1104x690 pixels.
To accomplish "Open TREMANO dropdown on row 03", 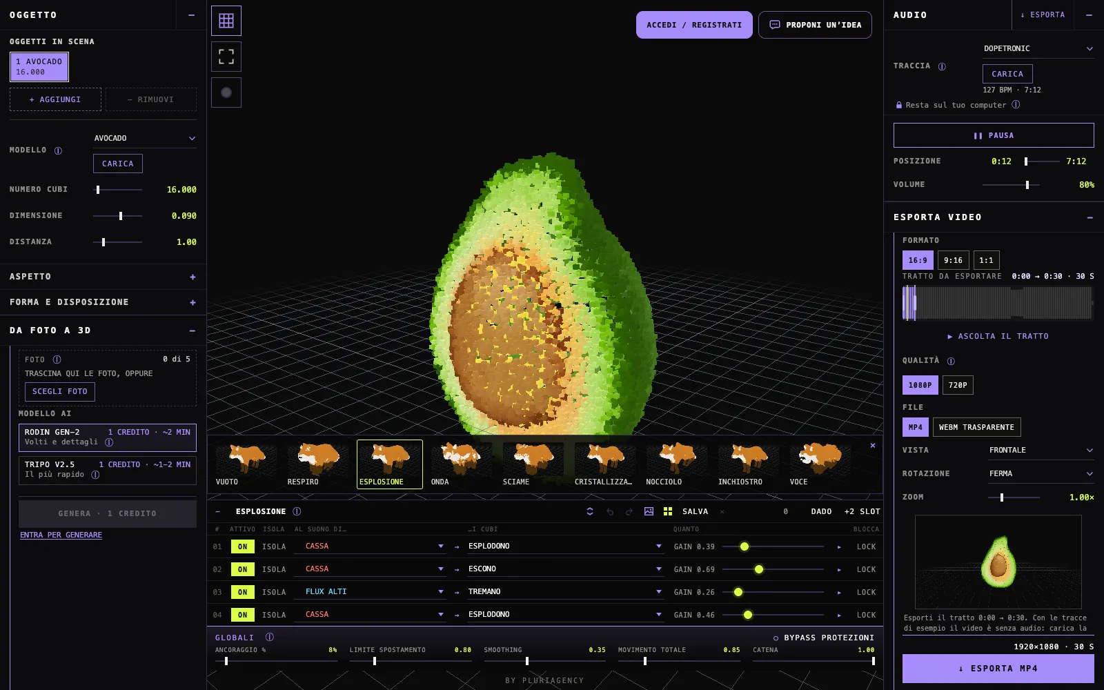I will pyautogui.click(x=565, y=592).
